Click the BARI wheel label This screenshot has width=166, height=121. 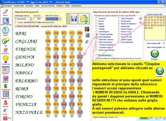coord(21,33)
